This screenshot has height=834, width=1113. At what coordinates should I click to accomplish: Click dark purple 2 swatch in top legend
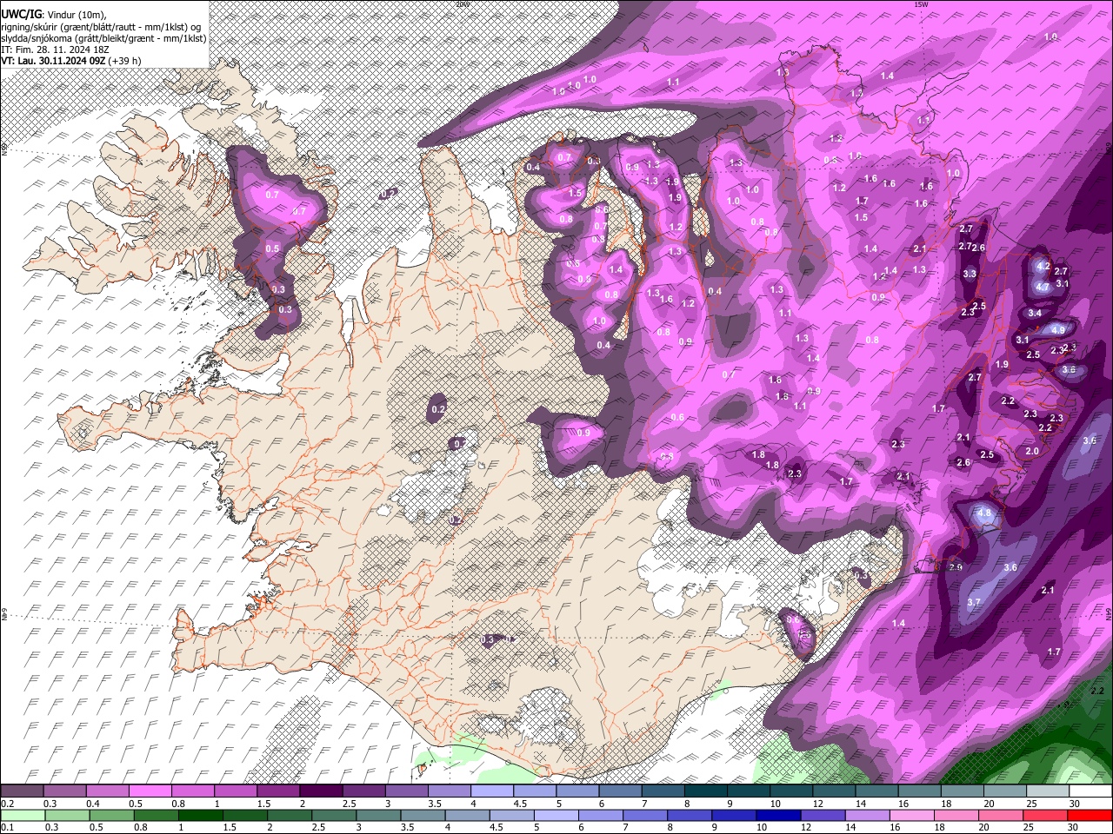pyautogui.click(x=321, y=791)
